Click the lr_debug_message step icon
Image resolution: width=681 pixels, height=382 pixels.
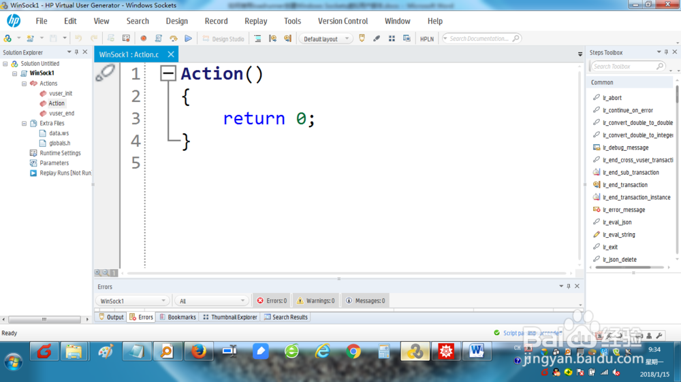[x=597, y=147]
